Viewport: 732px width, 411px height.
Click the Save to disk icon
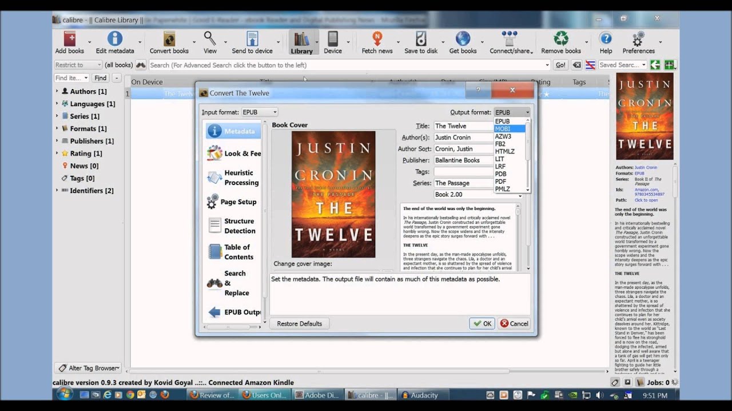coord(421,39)
